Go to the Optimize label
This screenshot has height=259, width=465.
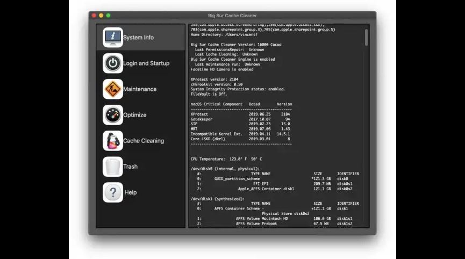[x=135, y=115]
